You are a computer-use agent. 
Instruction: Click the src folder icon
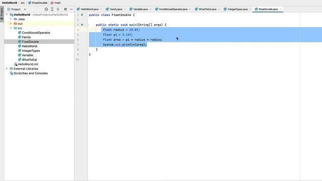16,28
